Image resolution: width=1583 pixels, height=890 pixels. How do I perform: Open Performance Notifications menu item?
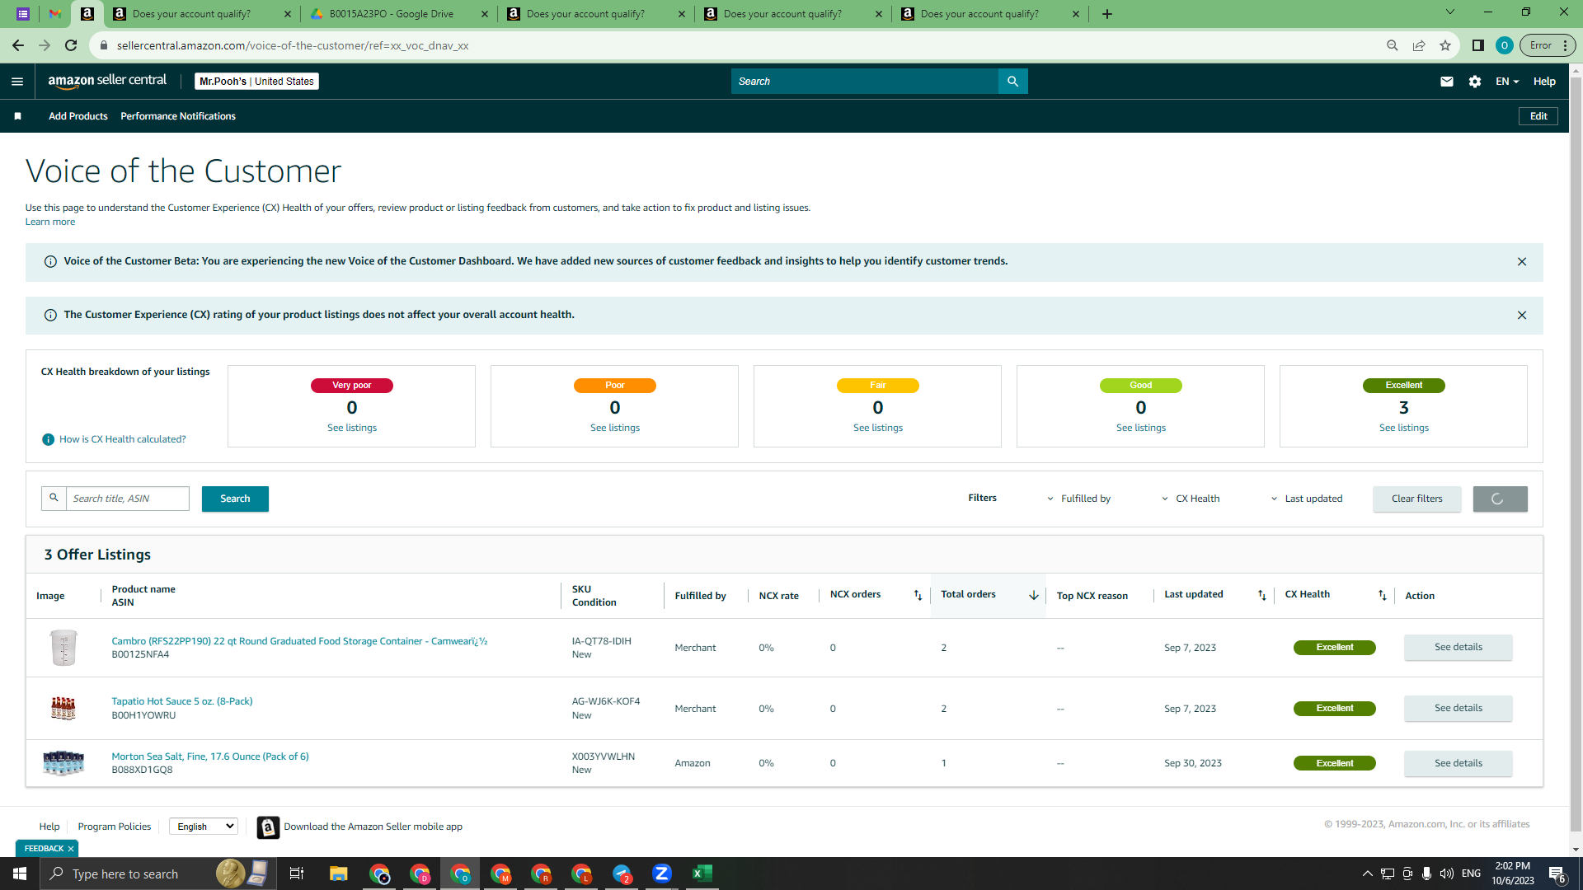pos(178,116)
